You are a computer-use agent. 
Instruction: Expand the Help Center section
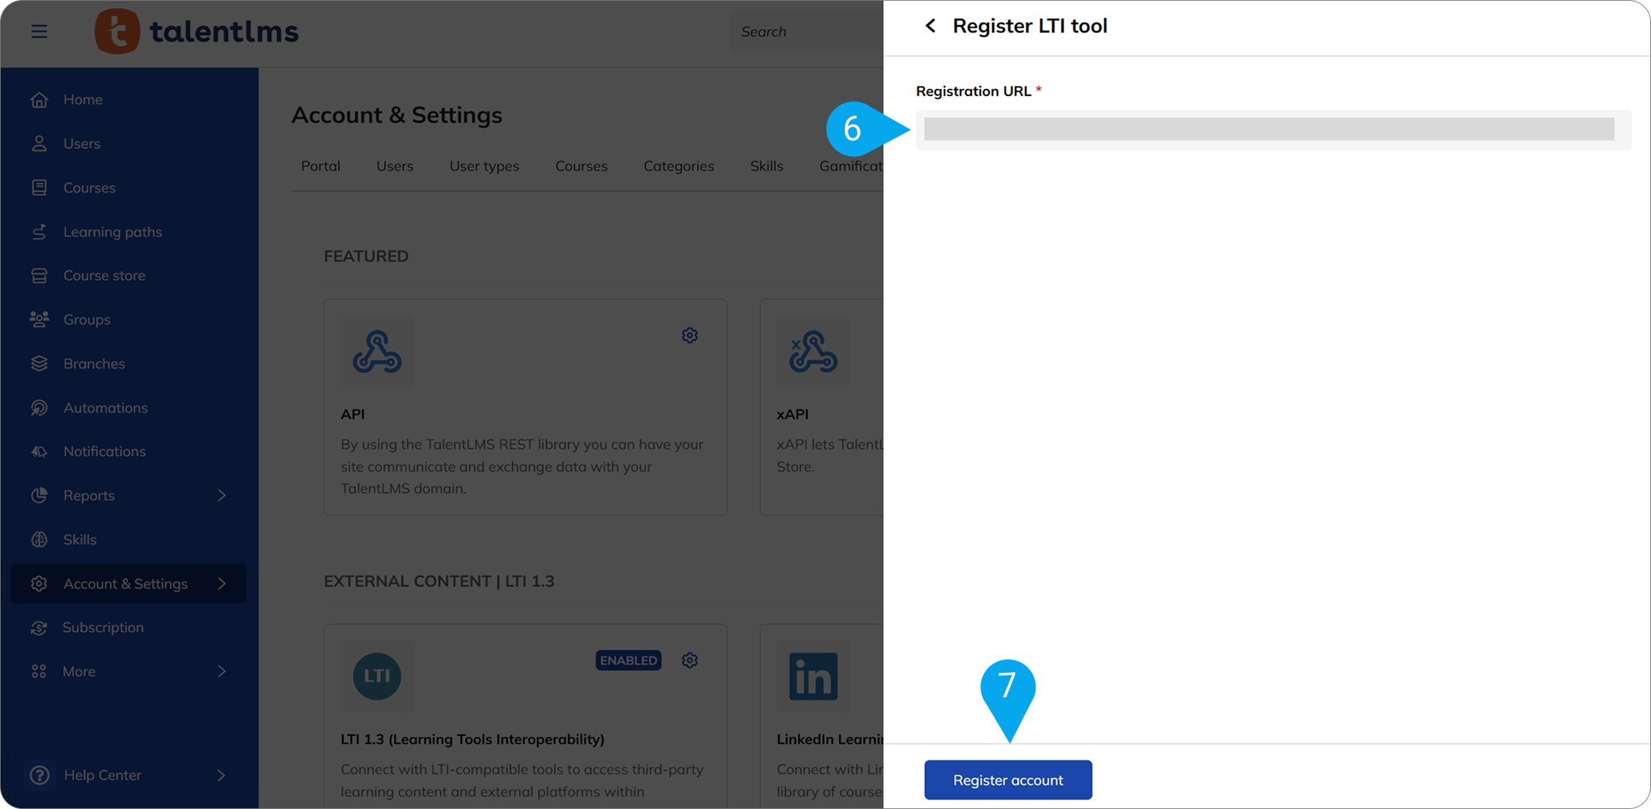(102, 775)
